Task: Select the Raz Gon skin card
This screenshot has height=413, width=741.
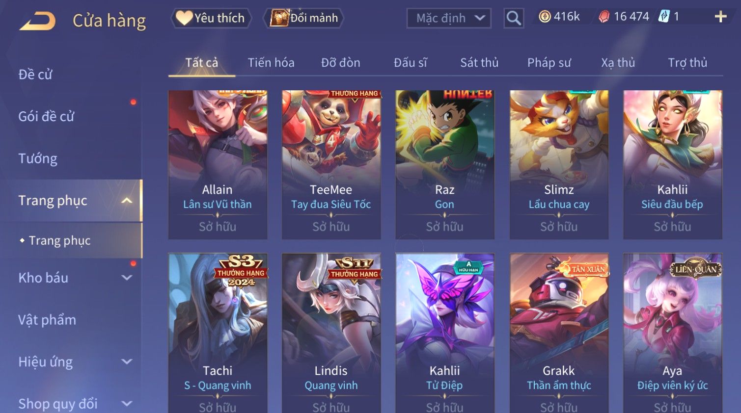Action: [x=445, y=164]
